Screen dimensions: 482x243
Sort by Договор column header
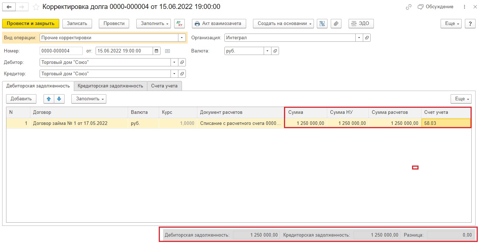pyautogui.click(x=79, y=112)
